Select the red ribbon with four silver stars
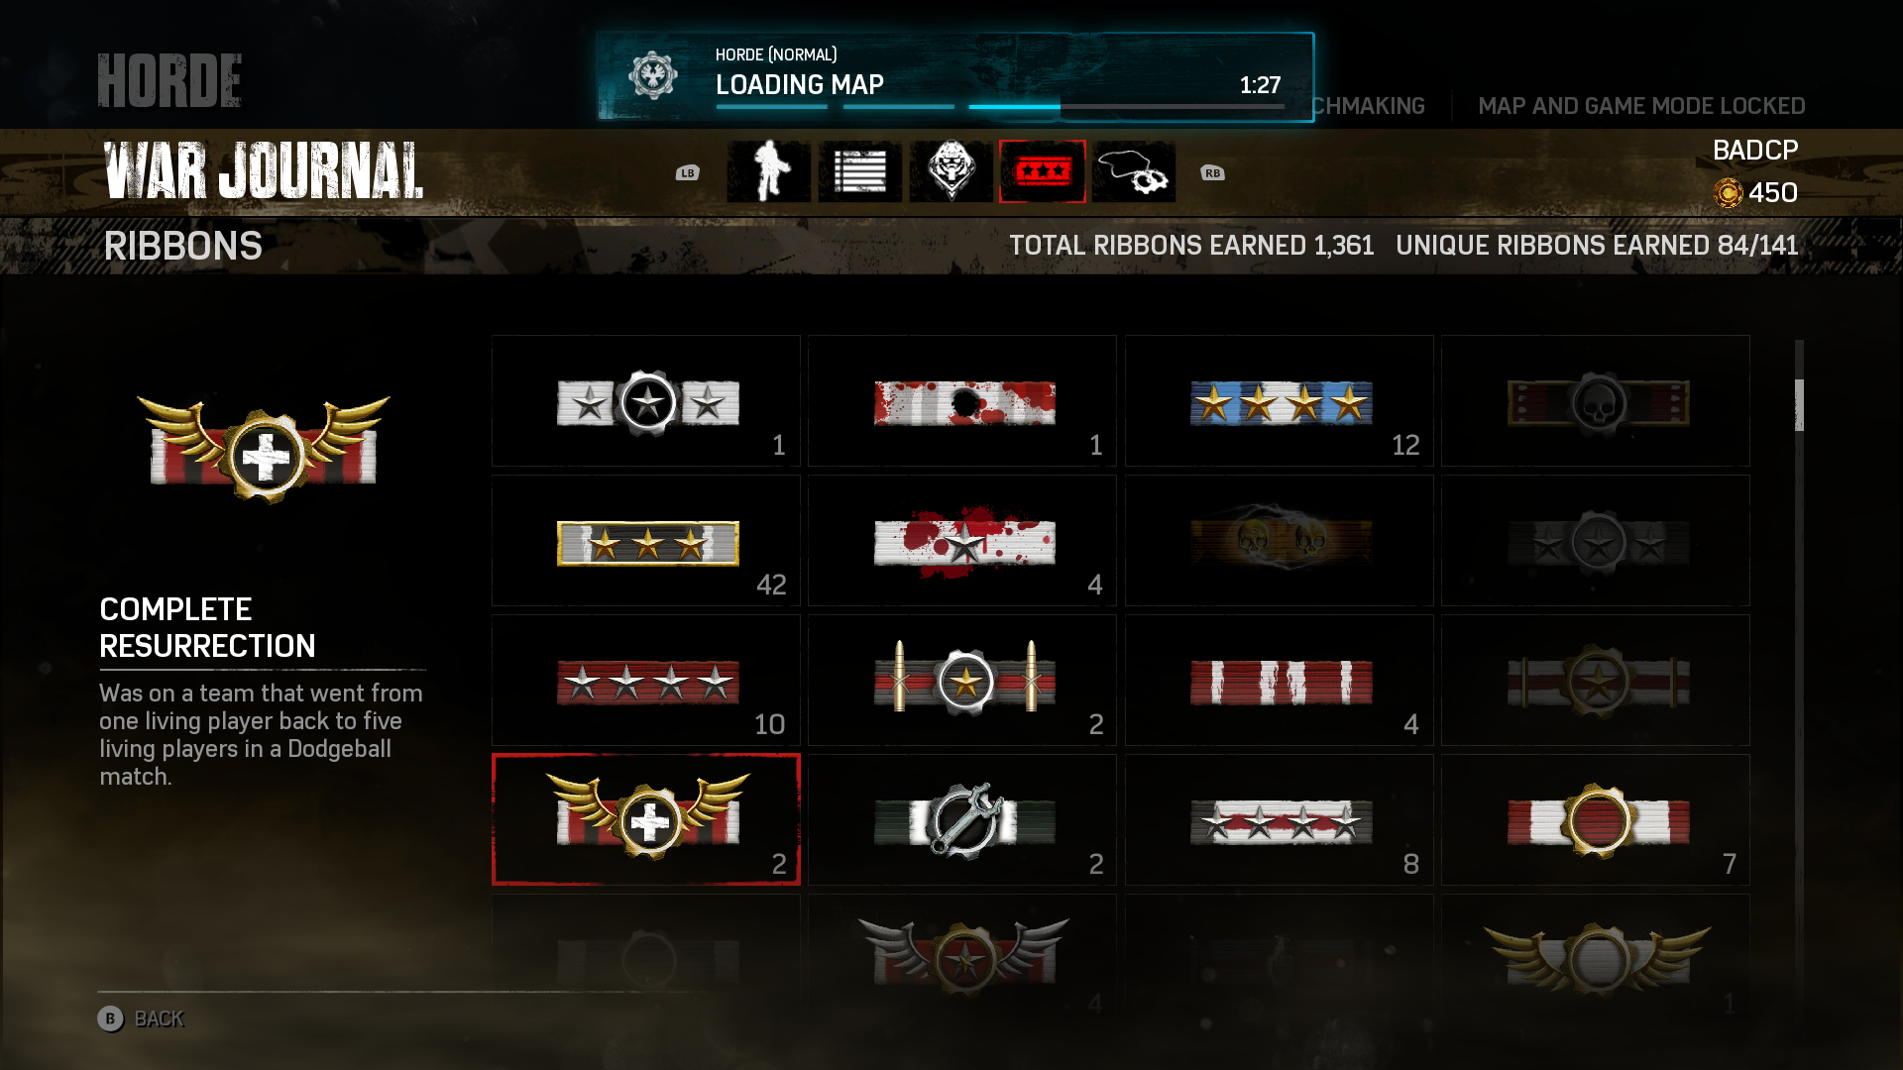 [x=646, y=680]
